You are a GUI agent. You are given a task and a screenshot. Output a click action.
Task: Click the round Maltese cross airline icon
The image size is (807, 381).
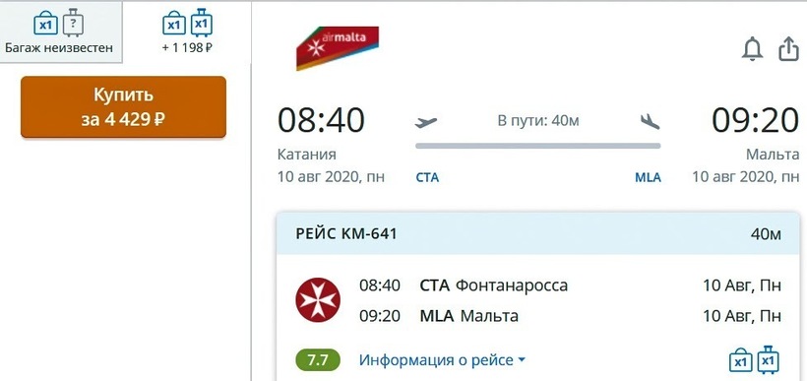point(318,299)
